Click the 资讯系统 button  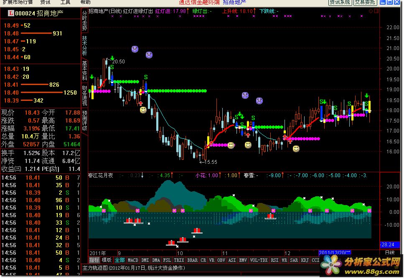coord(340,3)
